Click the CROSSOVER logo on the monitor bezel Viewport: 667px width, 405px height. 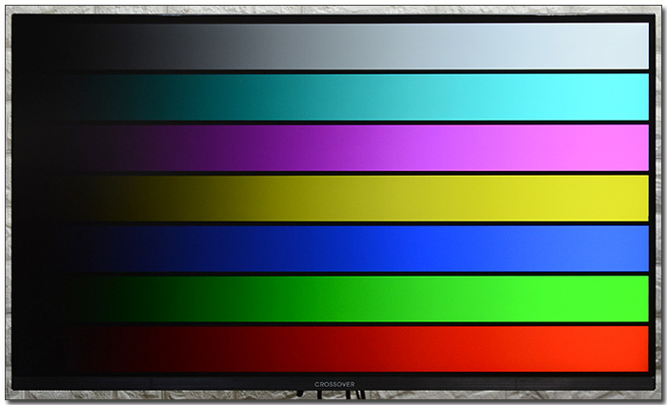click(334, 384)
